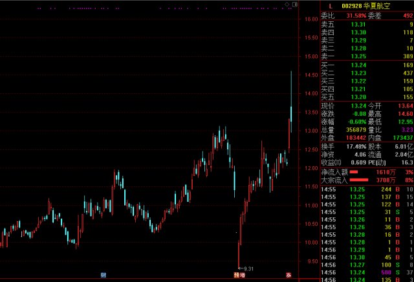Click the 外盘 value 183442
This screenshot has width=414, height=282.
[356, 138]
